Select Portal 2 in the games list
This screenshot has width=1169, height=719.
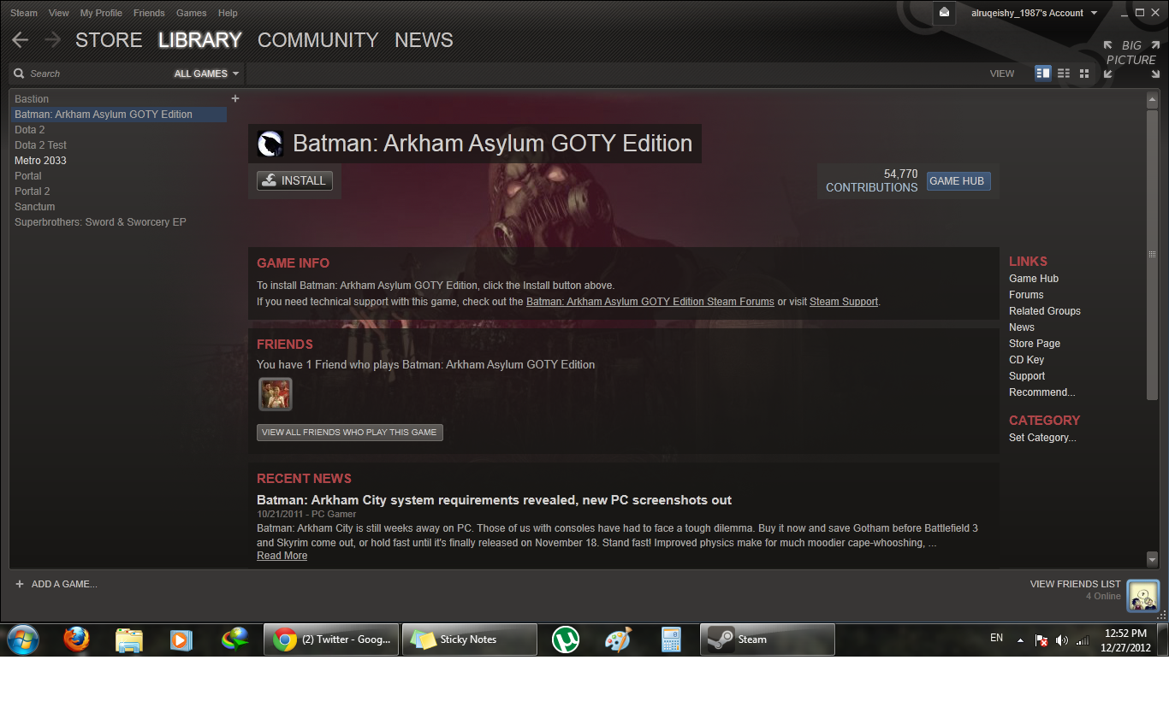[x=119, y=192]
